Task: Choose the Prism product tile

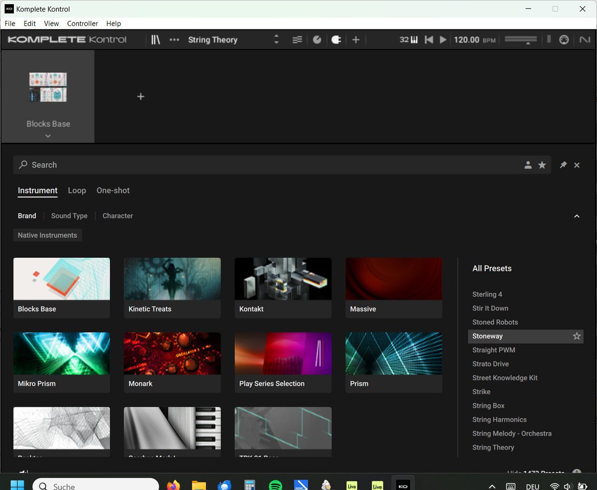Action: (x=394, y=362)
